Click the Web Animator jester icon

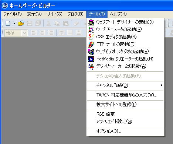(x=91, y=30)
